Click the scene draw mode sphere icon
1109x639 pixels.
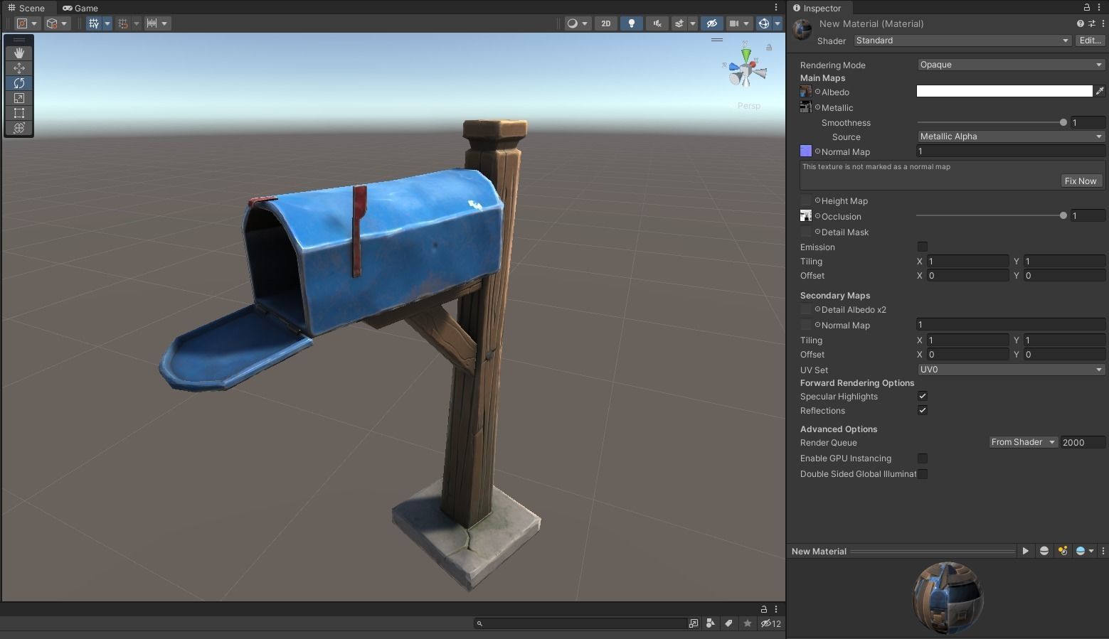572,23
